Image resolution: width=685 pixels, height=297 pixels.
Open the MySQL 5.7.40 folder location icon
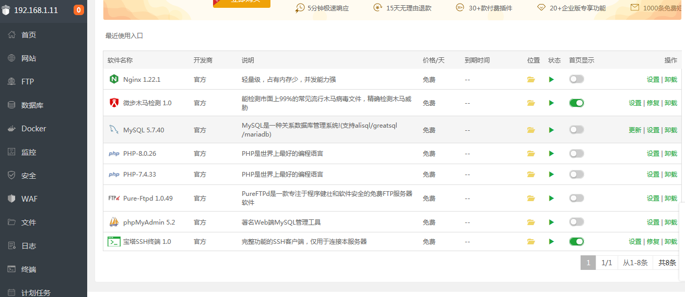[531, 130]
